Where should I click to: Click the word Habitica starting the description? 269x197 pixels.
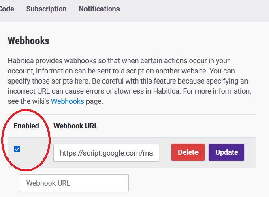point(21,62)
